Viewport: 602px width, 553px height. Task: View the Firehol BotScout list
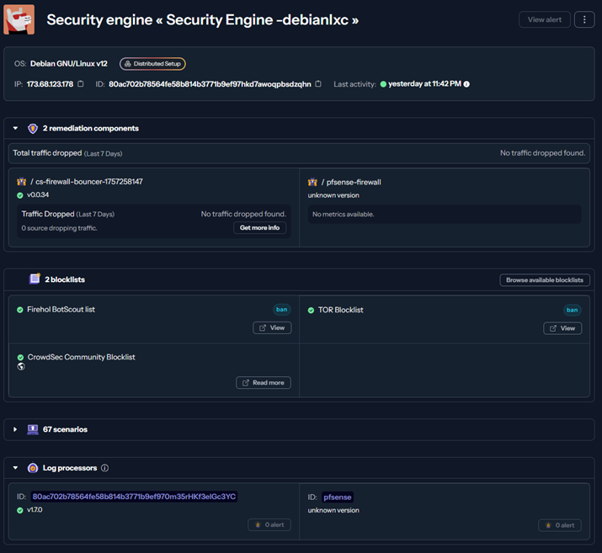coord(272,327)
